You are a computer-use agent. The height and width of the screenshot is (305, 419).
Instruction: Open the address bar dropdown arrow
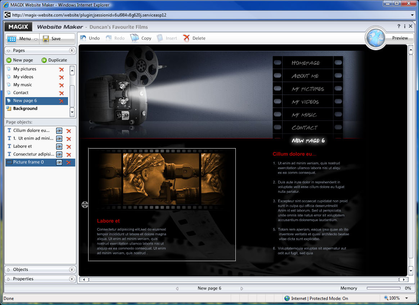click(412, 15)
